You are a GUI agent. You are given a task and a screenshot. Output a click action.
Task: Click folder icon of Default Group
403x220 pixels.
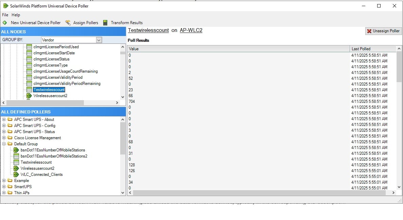coord(10,144)
